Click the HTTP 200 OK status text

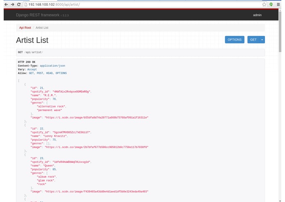[x=27, y=62]
